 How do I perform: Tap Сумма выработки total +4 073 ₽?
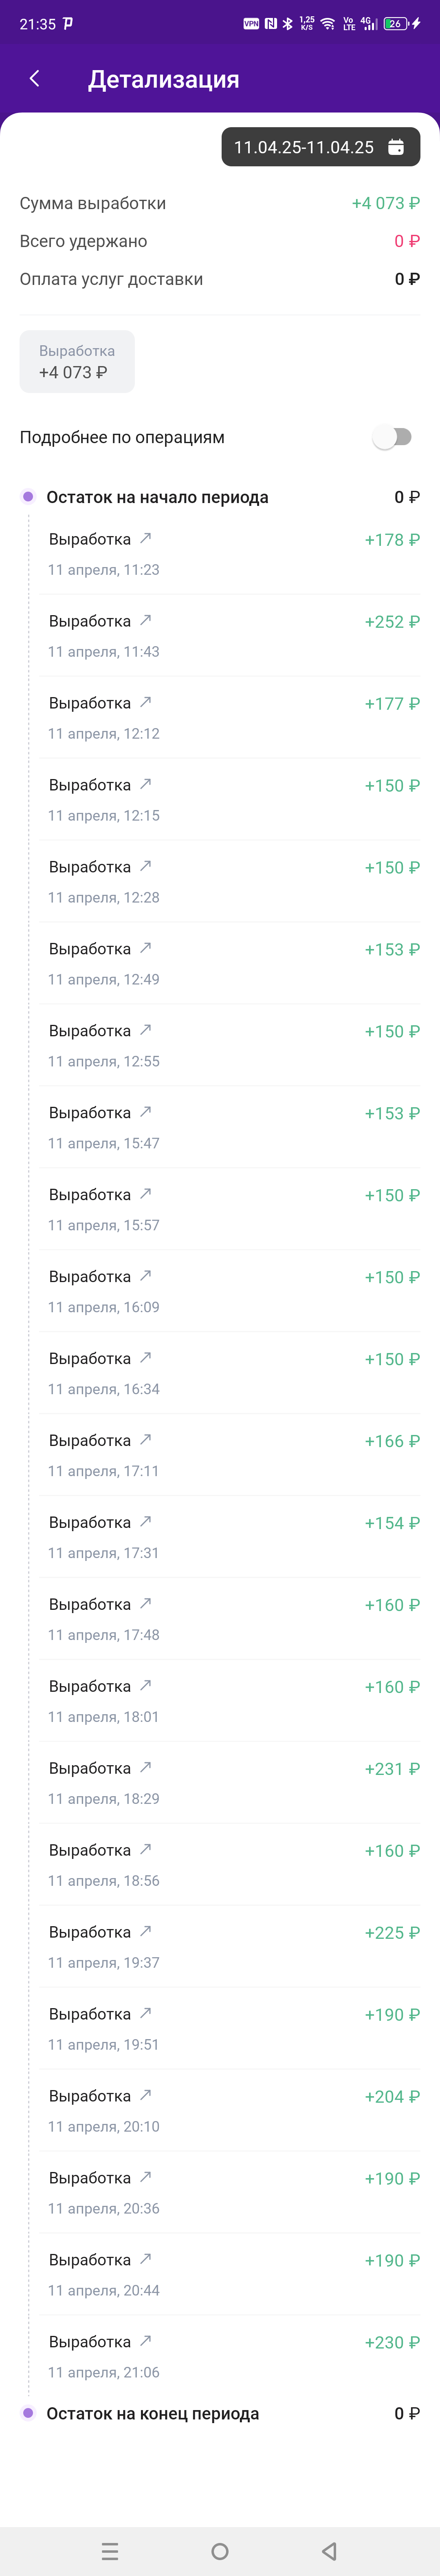[x=385, y=203]
